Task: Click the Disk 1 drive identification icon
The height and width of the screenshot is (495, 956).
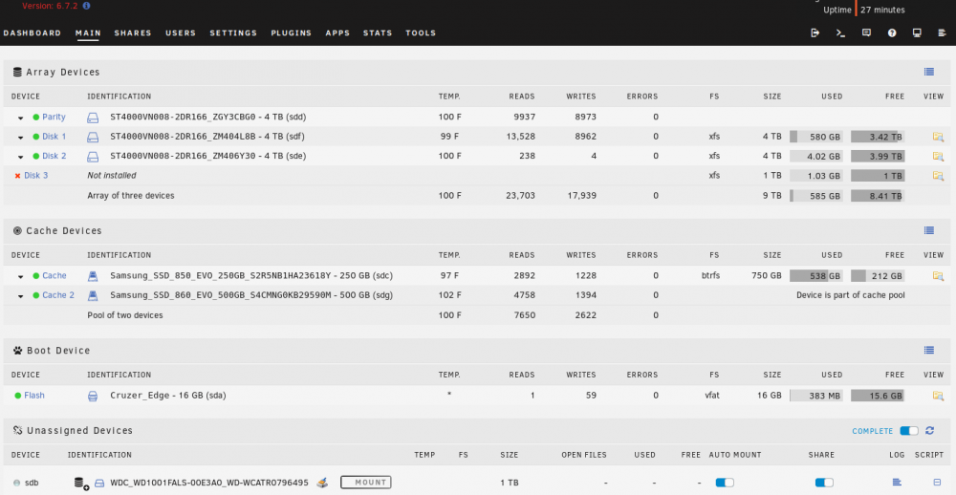Action: tap(93, 137)
